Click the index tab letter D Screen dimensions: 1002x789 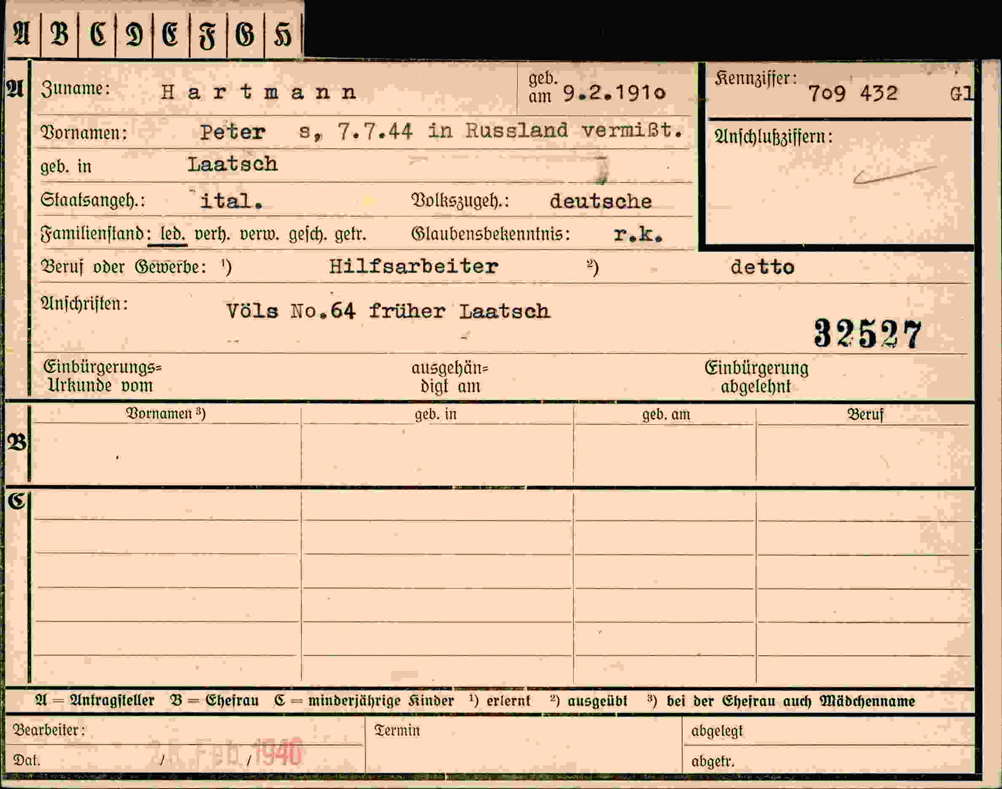tap(134, 35)
